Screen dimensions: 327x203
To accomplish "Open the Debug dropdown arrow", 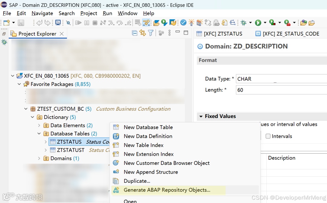I will point(250,22).
